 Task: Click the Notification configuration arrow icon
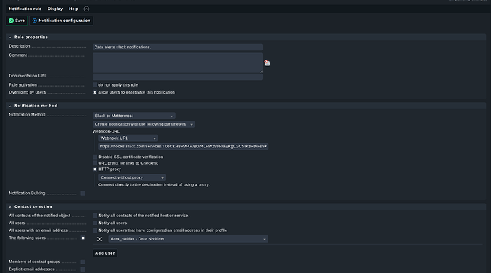coord(35,21)
